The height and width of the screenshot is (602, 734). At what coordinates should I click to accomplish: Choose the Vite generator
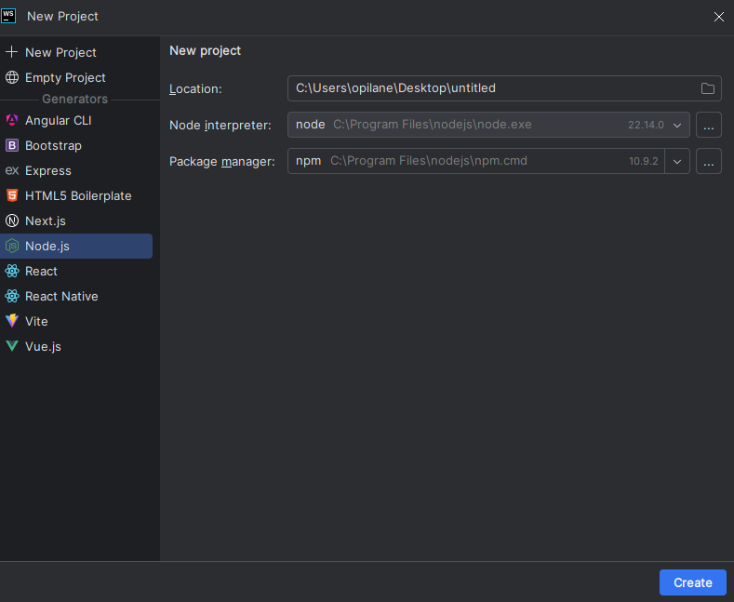click(76, 322)
